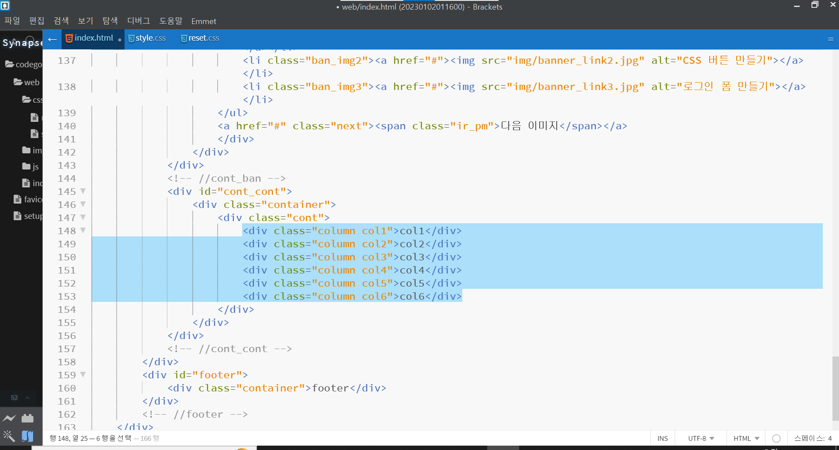Image resolution: width=839 pixels, height=450 pixels.
Task: Open the UTF-8 encoding dropdown
Action: pyautogui.click(x=701, y=438)
